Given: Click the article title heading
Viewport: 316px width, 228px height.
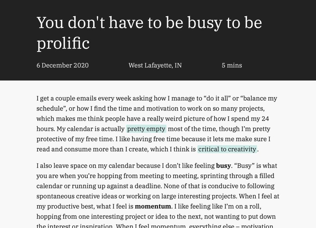Looking at the screenshot, I should coord(149,33).
